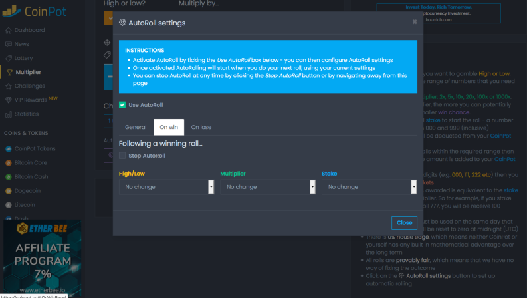Viewport: 527px width, 298px height.
Task: Click the tag icon behind the dialog
Action: click(x=107, y=55)
